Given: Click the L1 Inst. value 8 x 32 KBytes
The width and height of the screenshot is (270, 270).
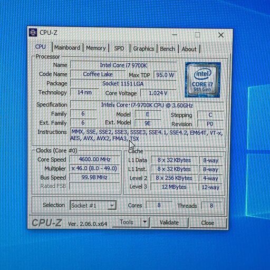Looking at the screenshot, I should coord(174,169).
